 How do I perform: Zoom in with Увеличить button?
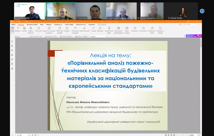coord(135,29)
